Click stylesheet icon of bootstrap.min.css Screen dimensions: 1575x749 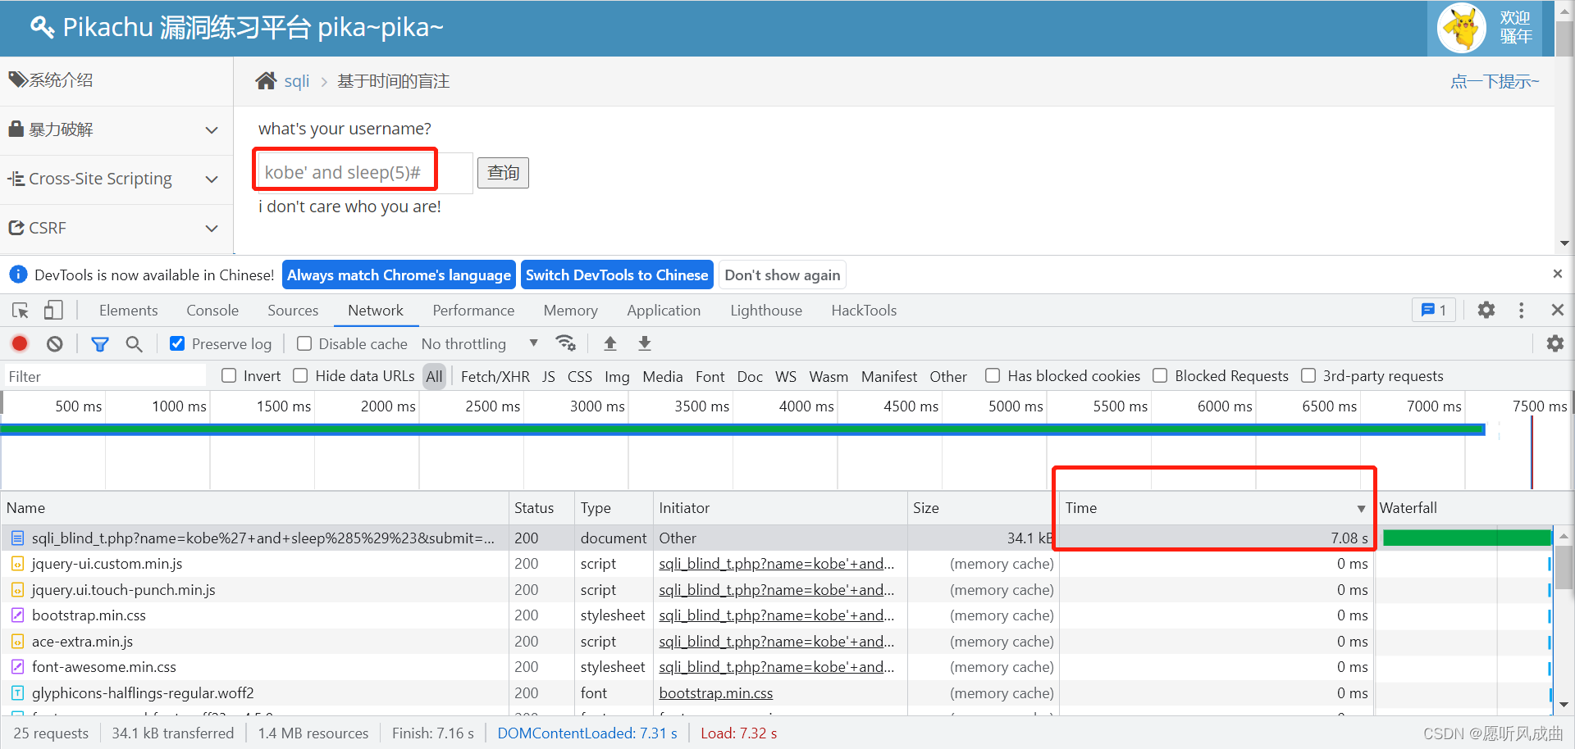click(x=17, y=615)
